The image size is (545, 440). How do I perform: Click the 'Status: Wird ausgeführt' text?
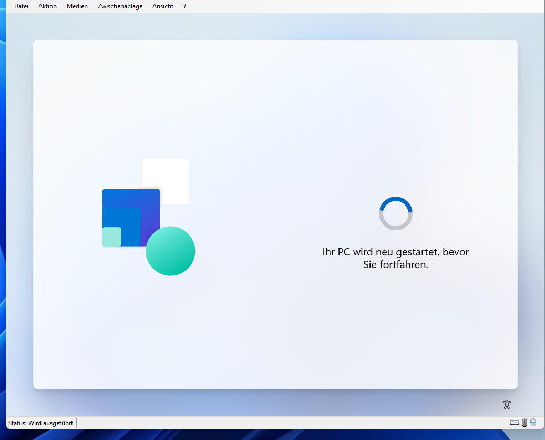[x=40, y=423]
